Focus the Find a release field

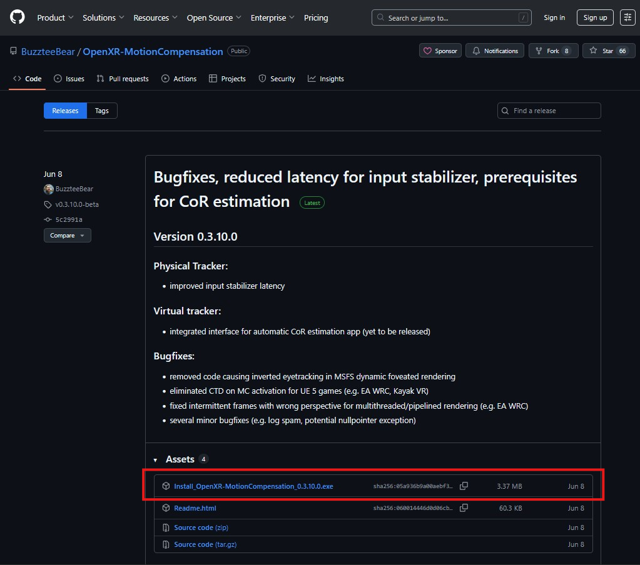549,111
